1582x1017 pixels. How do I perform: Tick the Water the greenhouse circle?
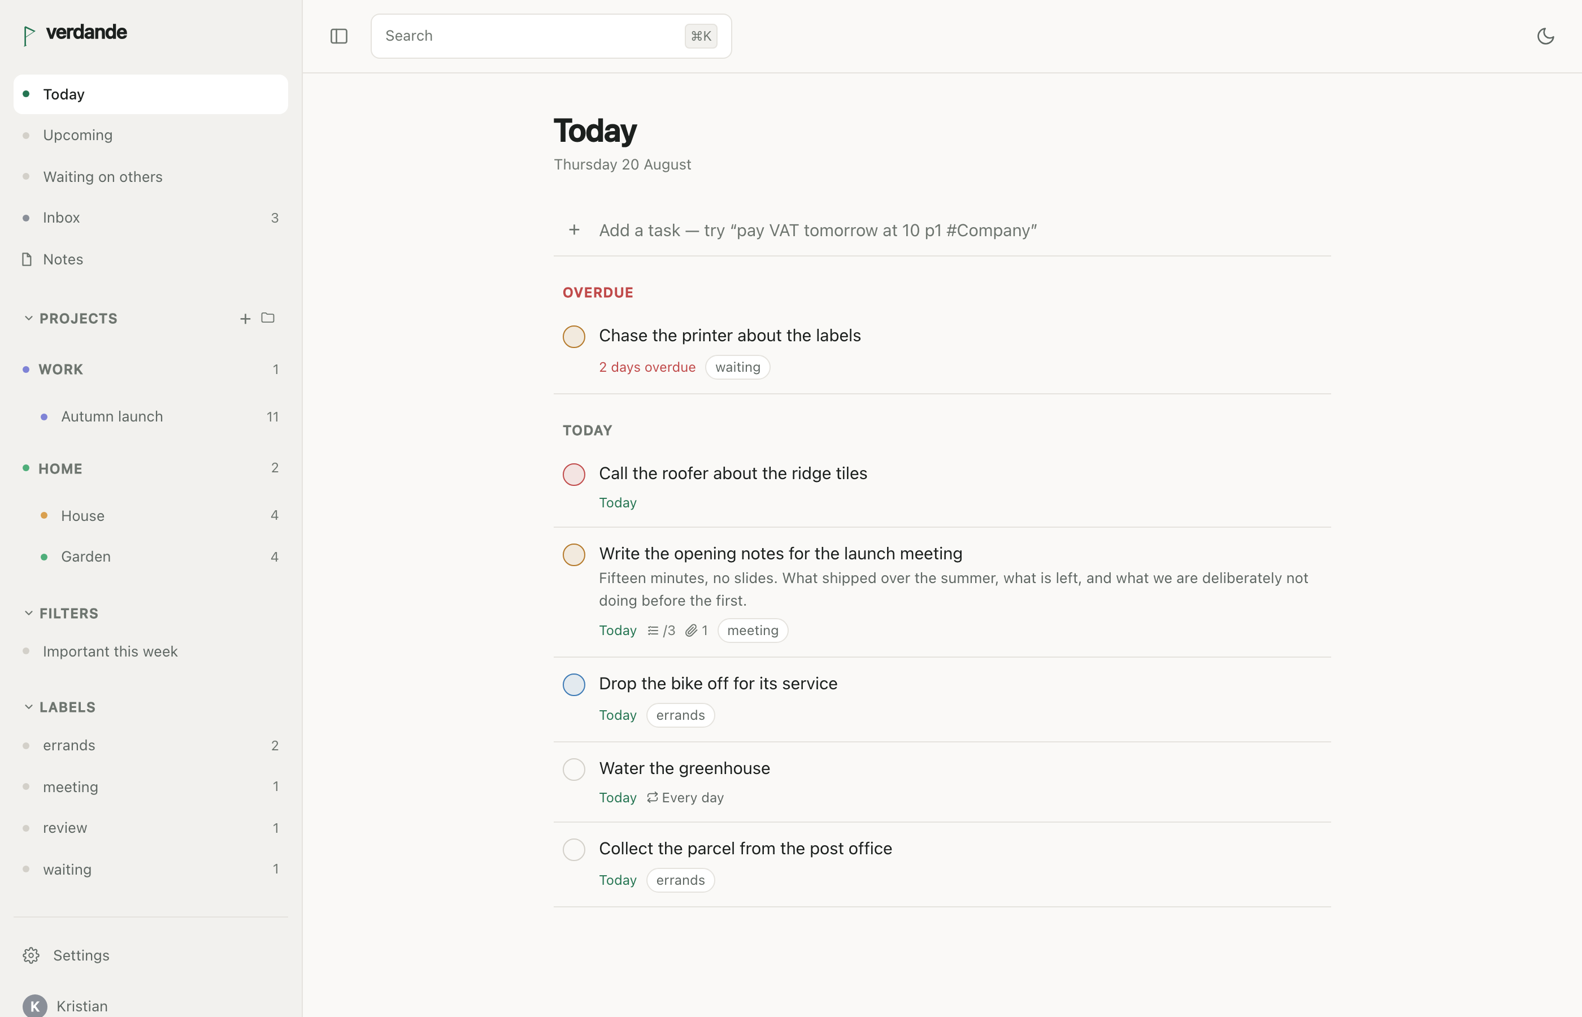pos(574,770)
